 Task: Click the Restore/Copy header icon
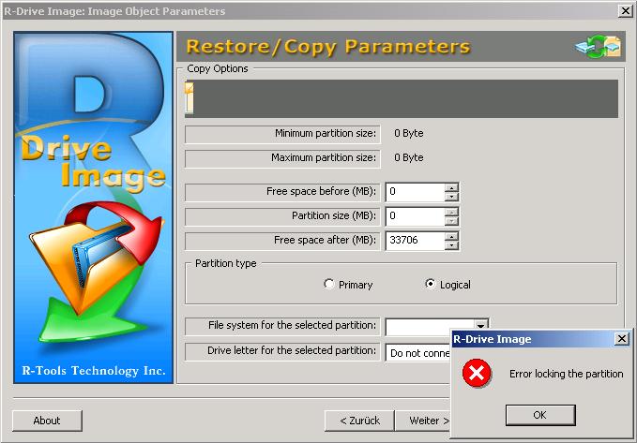click(x=599, y=47)
